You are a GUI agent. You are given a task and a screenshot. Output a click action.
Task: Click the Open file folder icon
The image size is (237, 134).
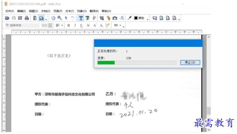click(7, 18)
